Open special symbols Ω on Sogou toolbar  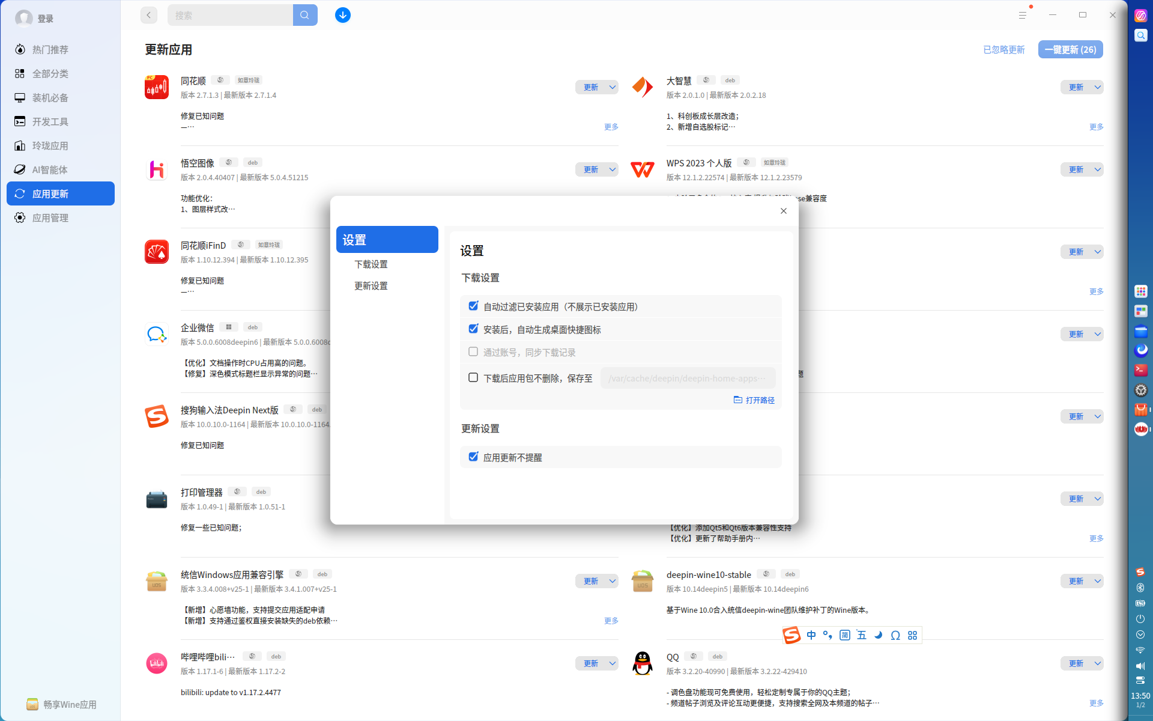[895, 634]
